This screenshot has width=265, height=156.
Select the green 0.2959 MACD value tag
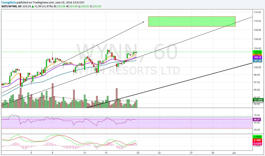point(257,137)
